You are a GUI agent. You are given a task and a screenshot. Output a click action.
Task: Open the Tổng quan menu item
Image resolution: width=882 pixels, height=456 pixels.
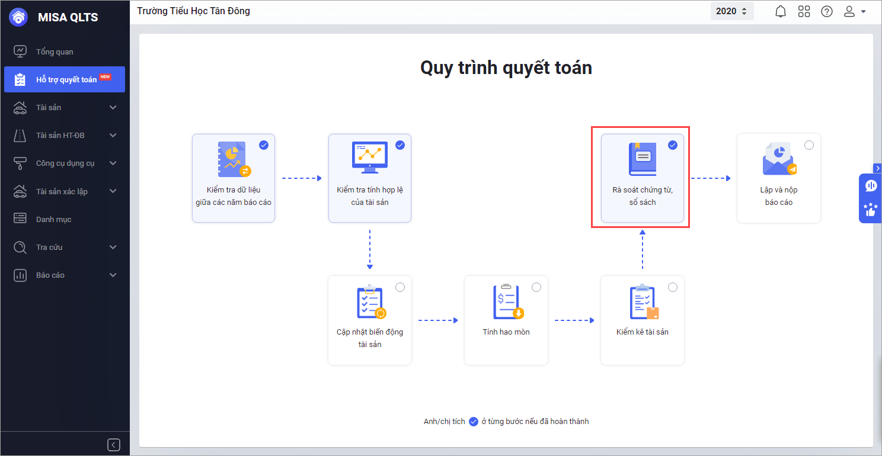(x=65, y=52)
